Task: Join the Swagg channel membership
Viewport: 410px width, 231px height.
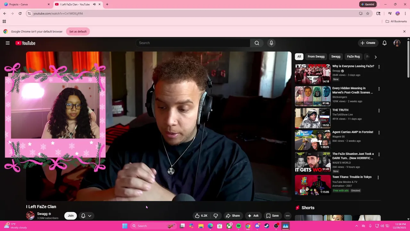Action: click(70, 216)
